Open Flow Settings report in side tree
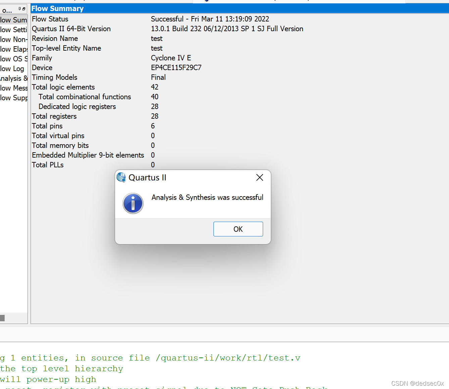449x389 pixels. coord(14,30)
